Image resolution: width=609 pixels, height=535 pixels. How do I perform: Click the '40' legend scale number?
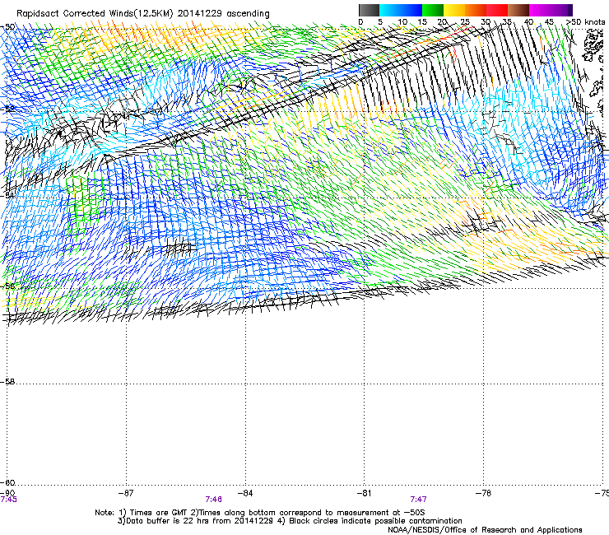528,22
